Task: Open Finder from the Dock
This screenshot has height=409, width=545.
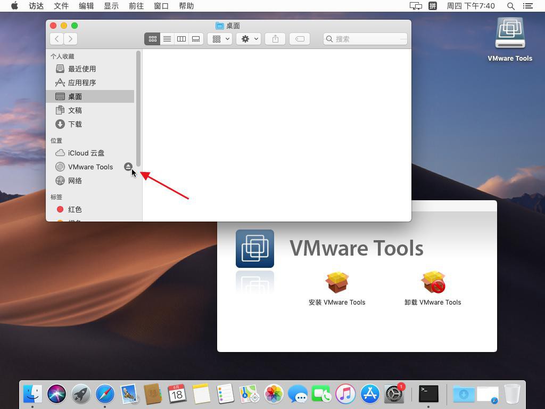Action: pos(32,394)
